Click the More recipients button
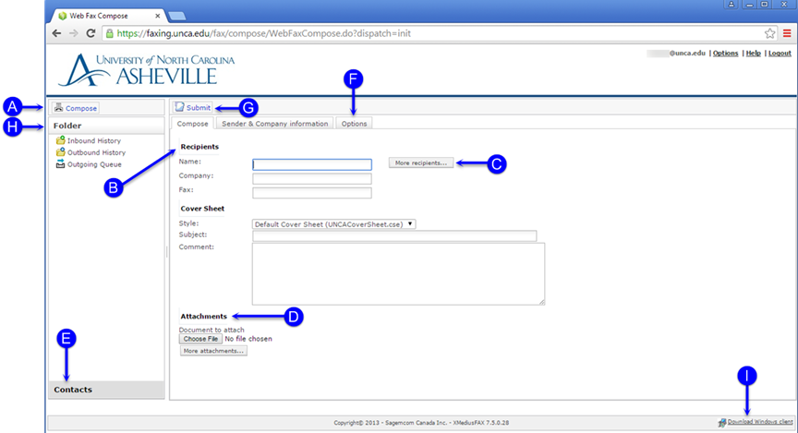 pos(420,162)
